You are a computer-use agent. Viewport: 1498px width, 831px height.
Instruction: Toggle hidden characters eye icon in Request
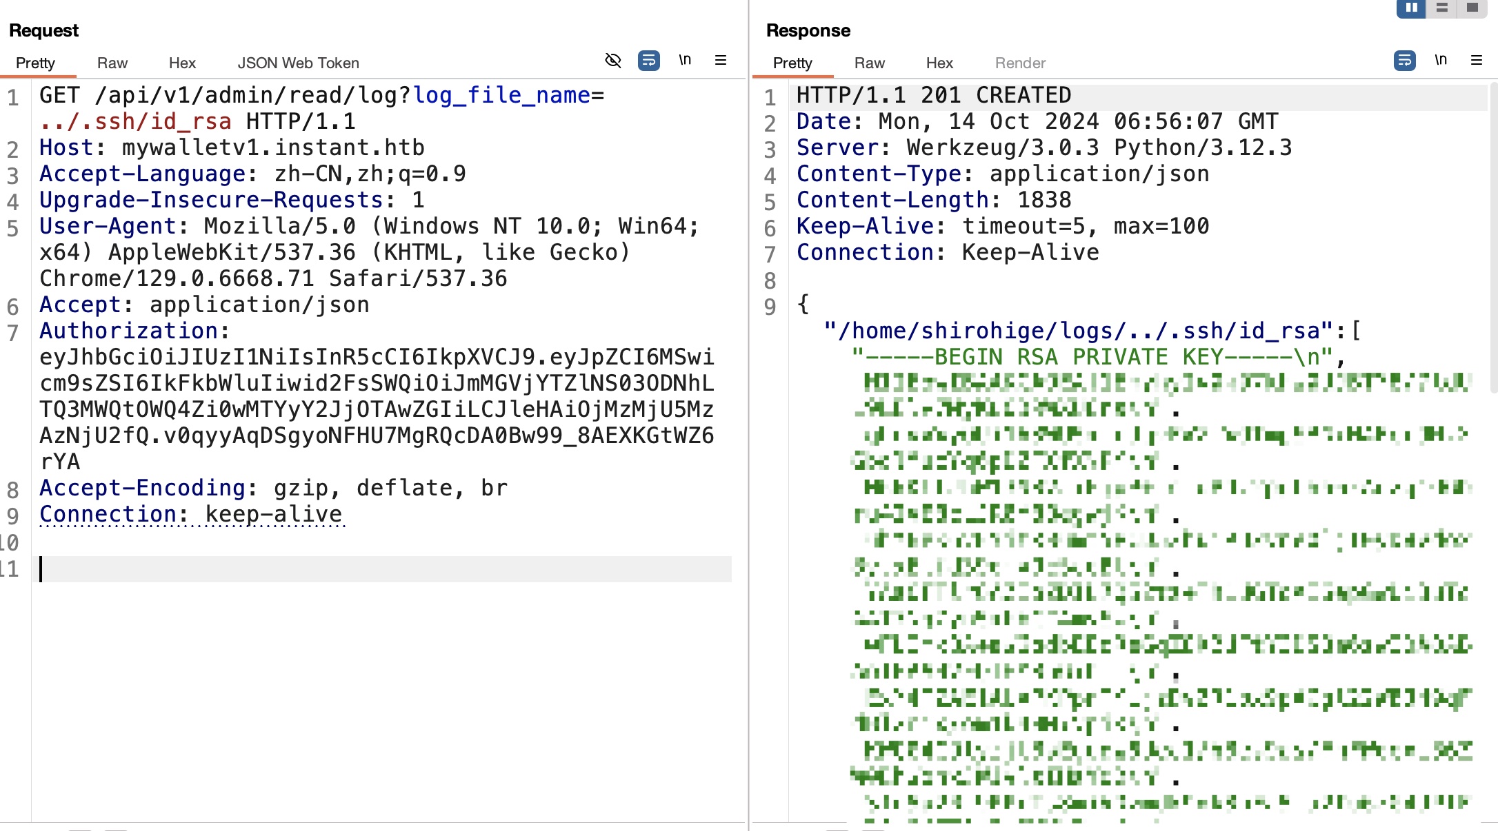click(612, 61)
